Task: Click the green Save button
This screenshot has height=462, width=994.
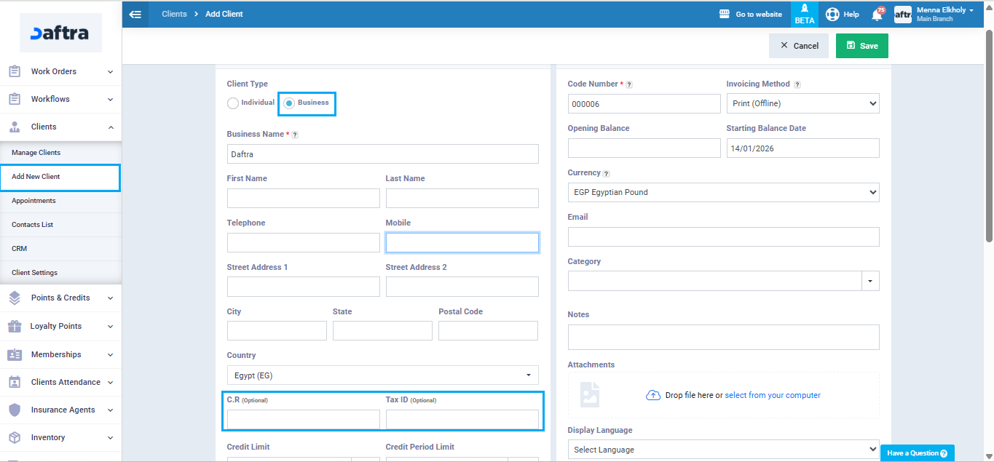Action: [x=861, y=46]
